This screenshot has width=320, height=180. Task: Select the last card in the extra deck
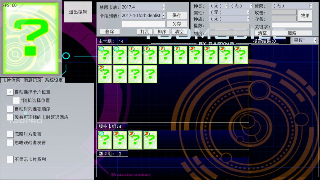[x=150, y=140]
